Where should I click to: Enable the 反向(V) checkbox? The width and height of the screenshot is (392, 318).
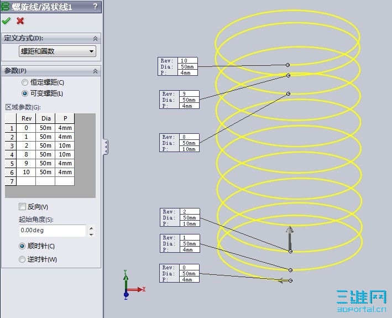22,206
